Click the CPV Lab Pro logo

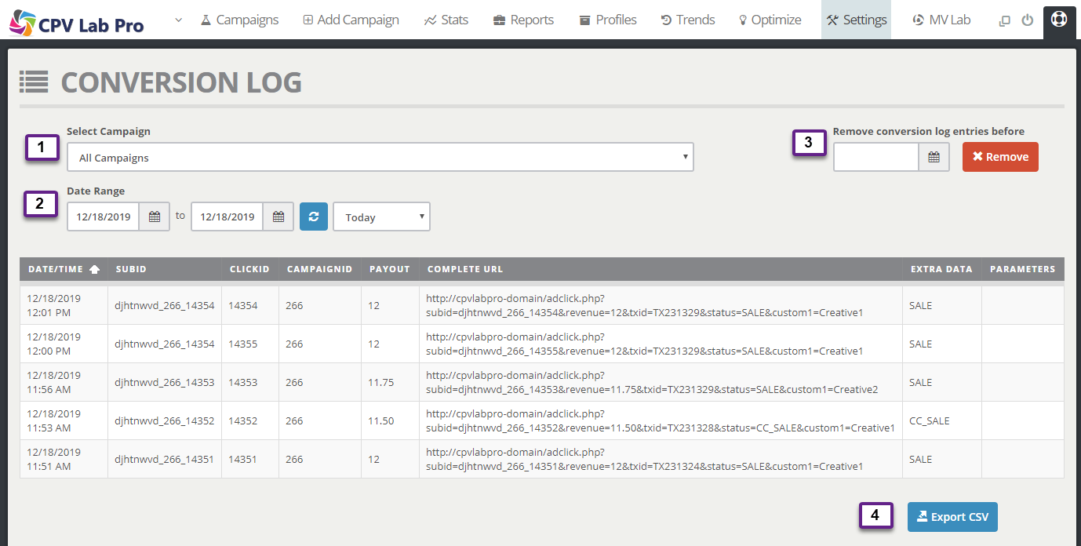[x=77, y=21]
